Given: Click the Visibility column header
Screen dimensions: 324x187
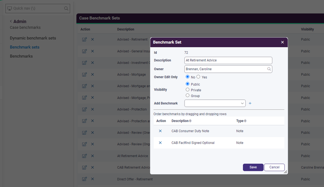Looking at the screenshot, I should click(307, 29).
